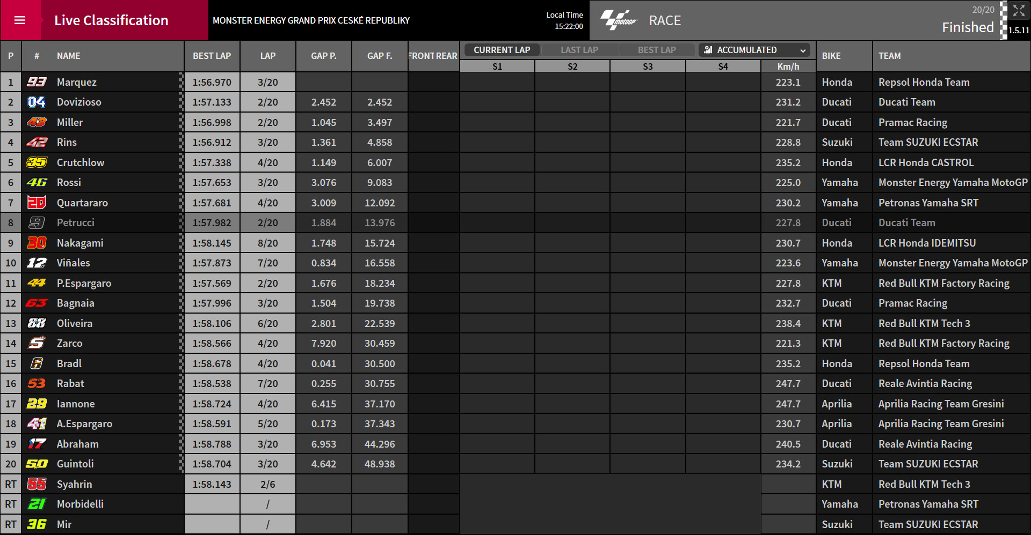Click the Monster Energy Grand Prix event title
Image resolution: width=1031 pixels, height=535 pixels.
point(311,20)
